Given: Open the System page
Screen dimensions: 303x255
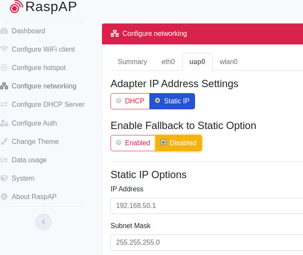Looking at the screenshot, I should click(23, 179).
